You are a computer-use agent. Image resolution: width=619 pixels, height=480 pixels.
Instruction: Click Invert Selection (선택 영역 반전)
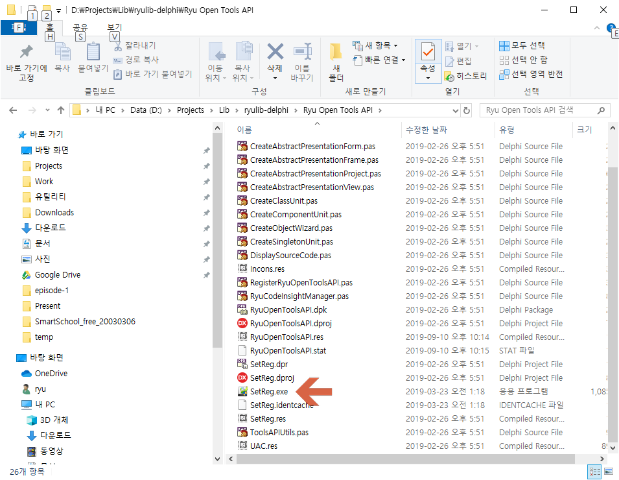pyautogui.click(x=531, y=74)
